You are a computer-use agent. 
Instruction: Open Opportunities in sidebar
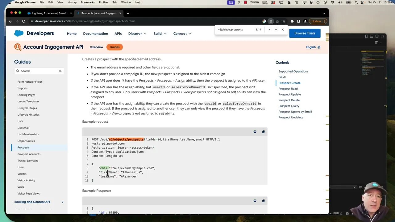pos(26,141)
